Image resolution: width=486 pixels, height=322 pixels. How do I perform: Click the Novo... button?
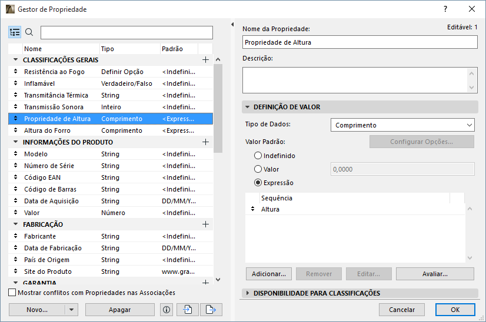pos(37,310)
